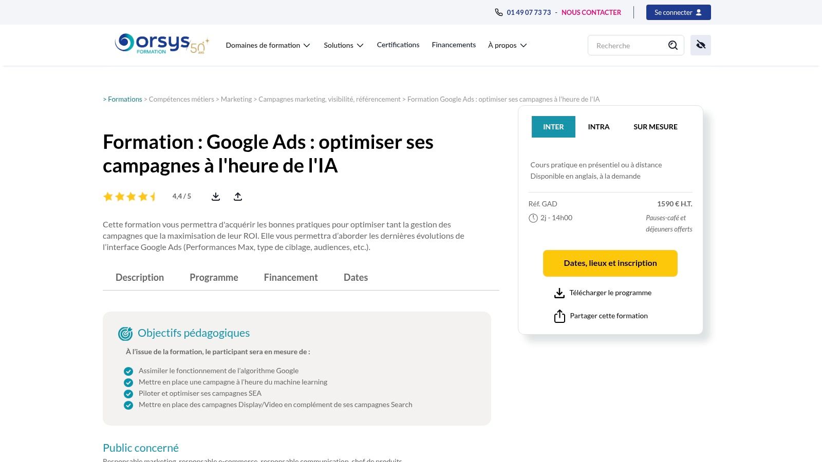Viewport: 822px width, 462px height.
Task: Click the download icon for Télécharger le programme
Action: [x=559, y=293]
